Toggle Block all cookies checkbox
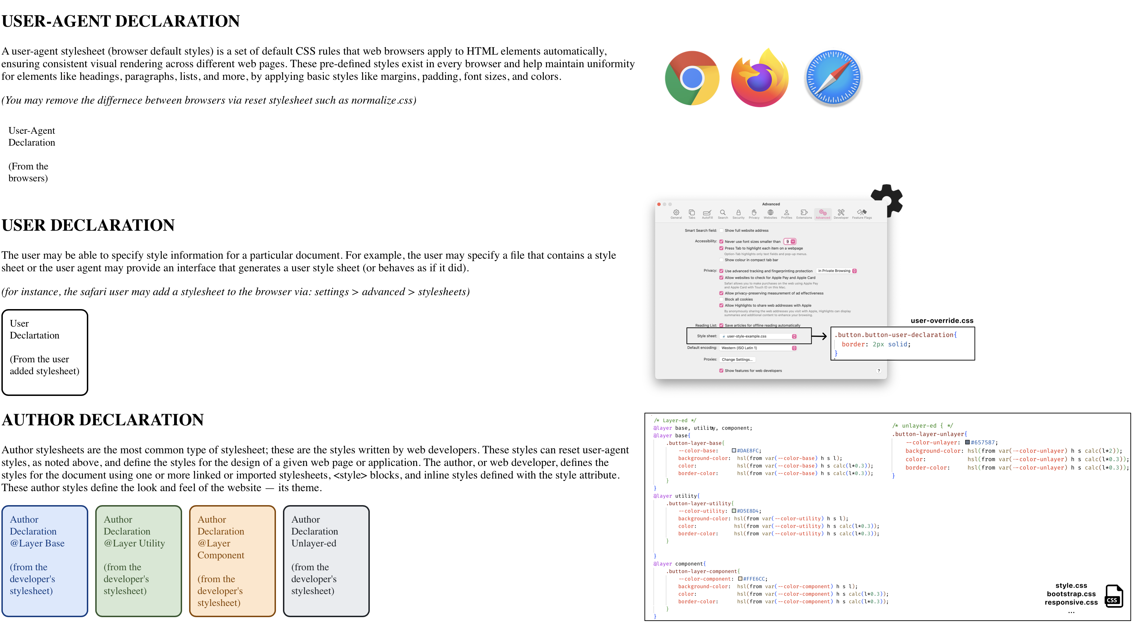 point(721,299)
